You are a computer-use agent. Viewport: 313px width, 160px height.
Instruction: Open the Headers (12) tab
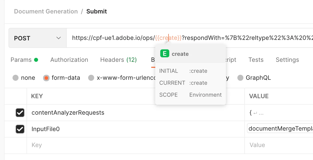point(118,60)
